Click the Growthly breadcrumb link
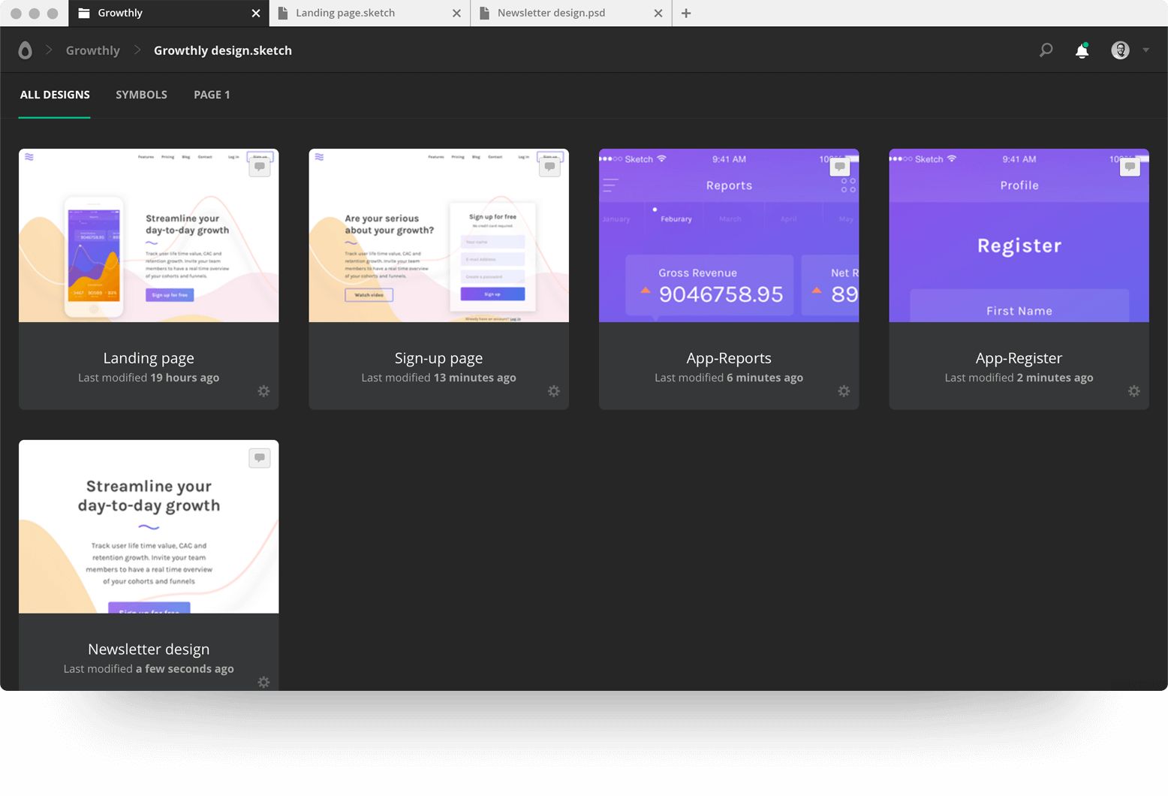 click(x=92, y=50)
